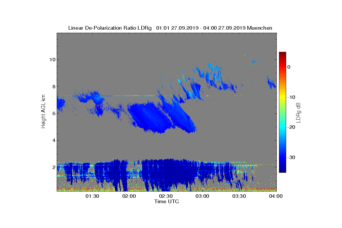Click the height tick label 10
Screen dimensions: 342x228
coord(52,60)
